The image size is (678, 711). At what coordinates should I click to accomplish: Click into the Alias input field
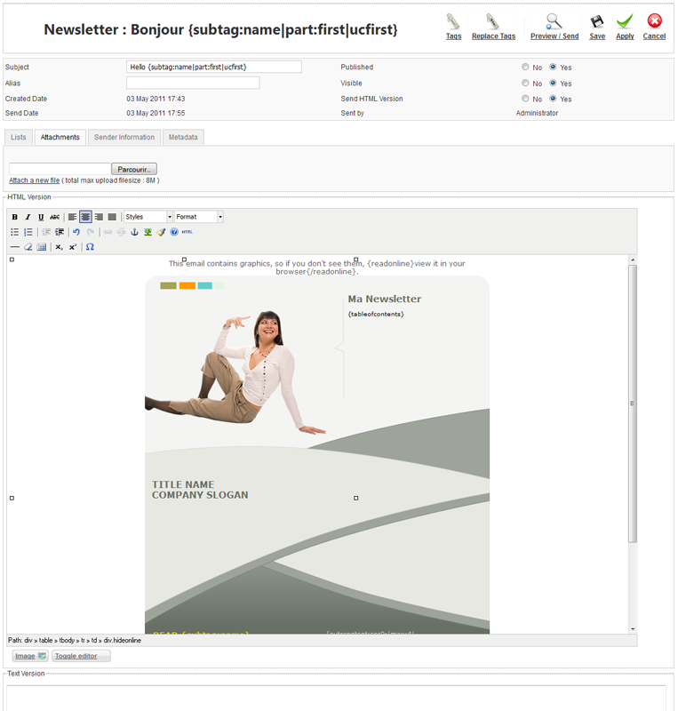[193, 83]
